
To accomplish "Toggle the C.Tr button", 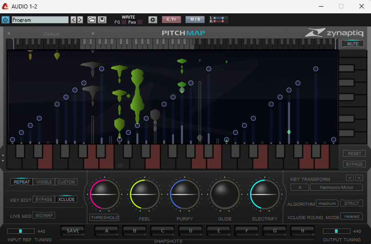I will (x=171, y=20).
